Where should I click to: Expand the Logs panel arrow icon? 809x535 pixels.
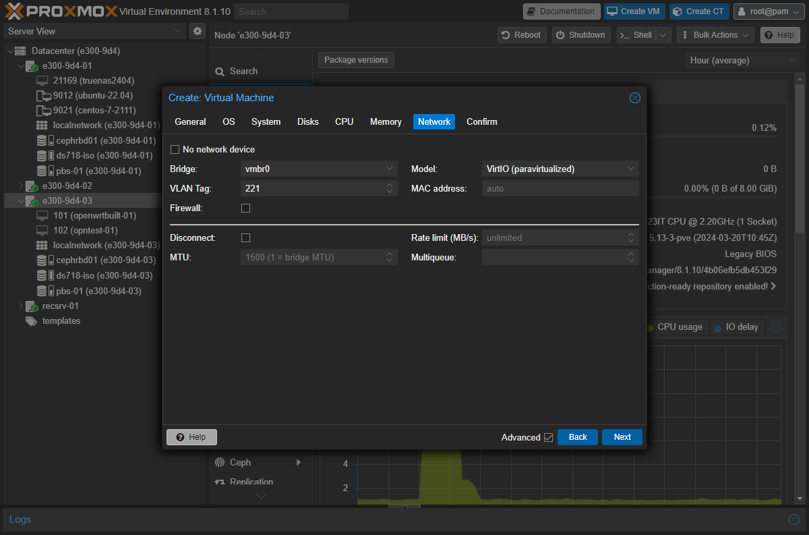pyautogui.click(x=794, y=519)
